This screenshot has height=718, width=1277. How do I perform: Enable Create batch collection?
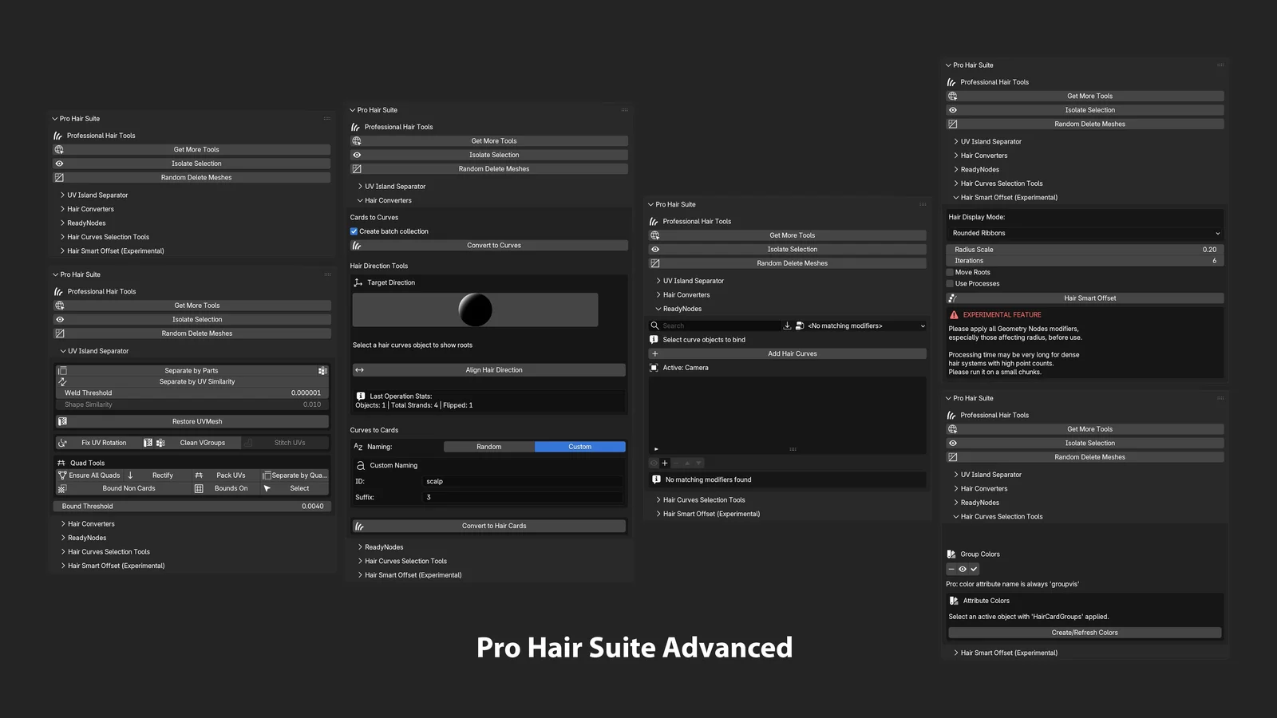[354, 231]
